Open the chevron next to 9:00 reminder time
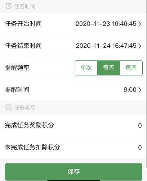The image size is (147, 181). (x=139, y=90)
